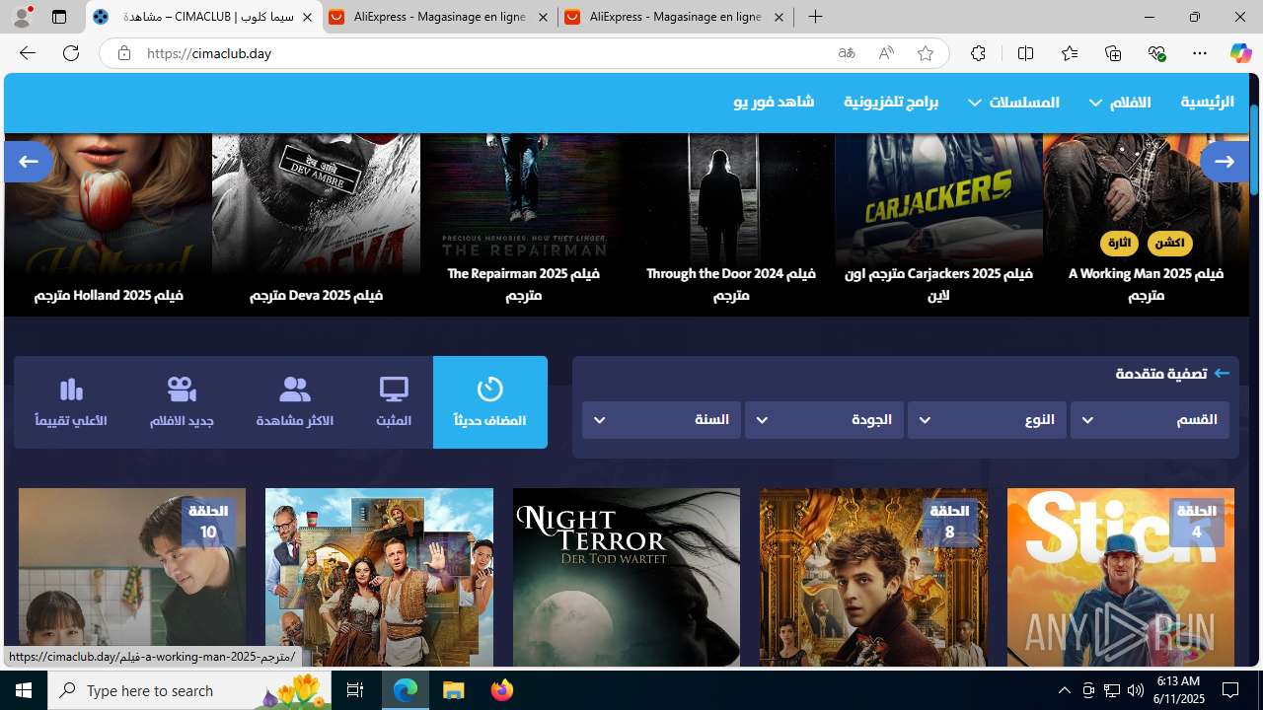
Task: Click the اكشن genre badge
Action: [1169, 244]
